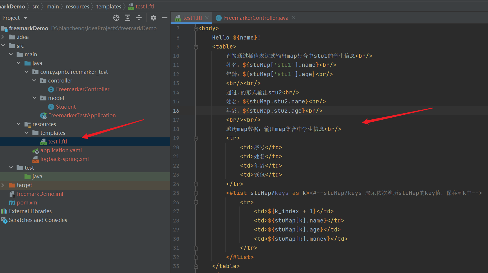Click resources in the breadcrumb path
Image resolution: width=488 pixels, height=273 pixels.
click(x=77, y=6)
